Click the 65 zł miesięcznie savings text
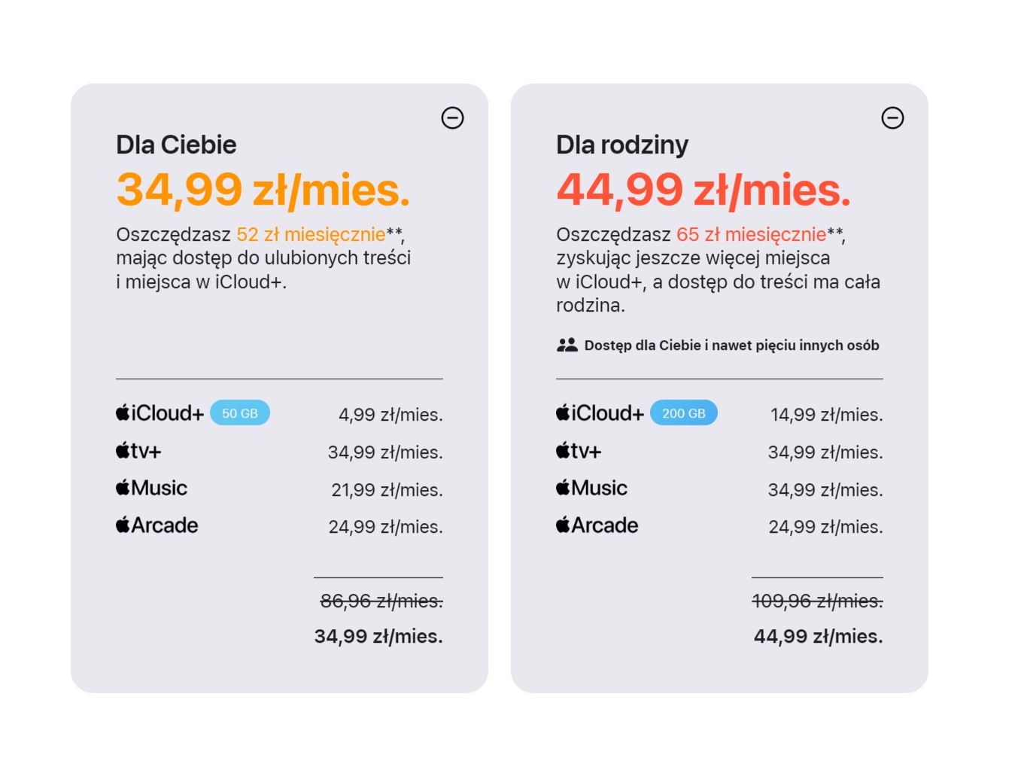Image resolution: width=1021 pixels, height=773 pixels. [751, 234]
